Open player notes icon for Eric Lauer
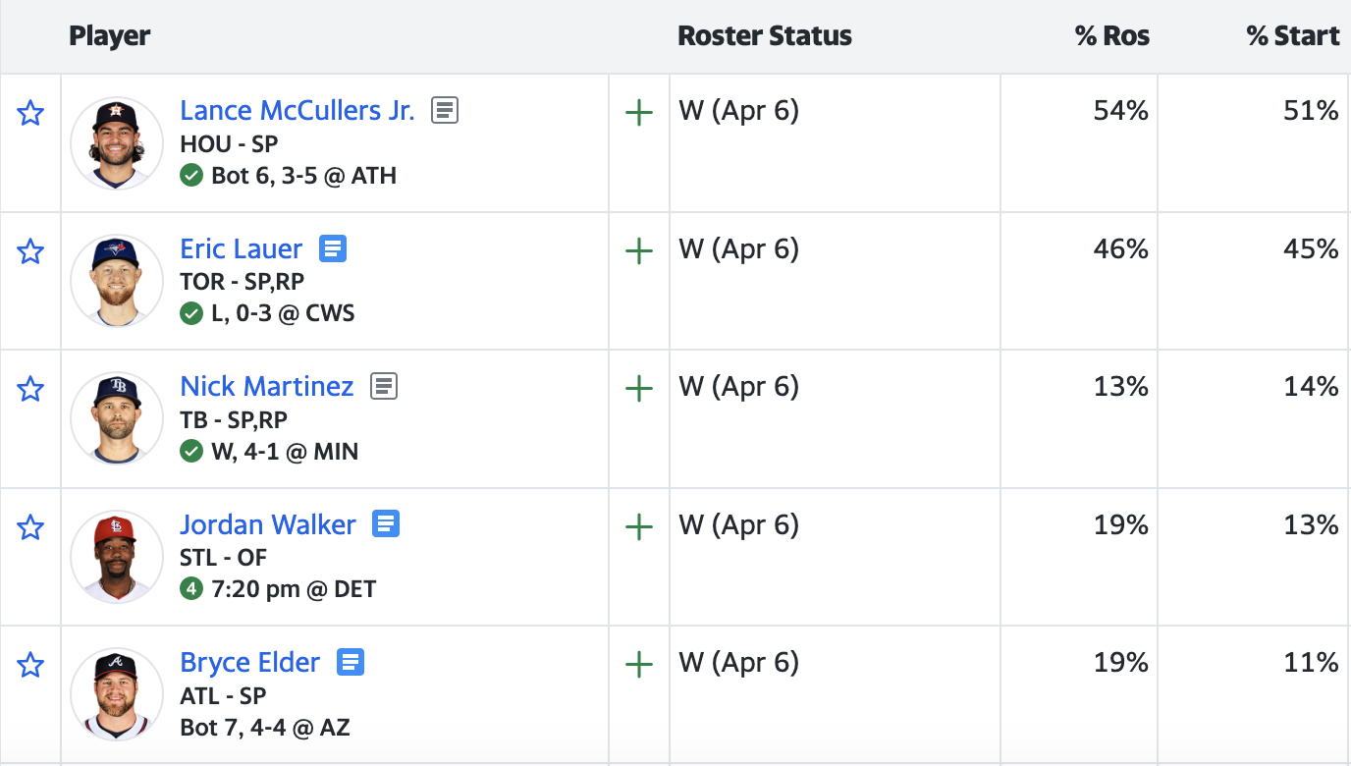Screen dimensions: 1351x766 [x=333, y=248]
